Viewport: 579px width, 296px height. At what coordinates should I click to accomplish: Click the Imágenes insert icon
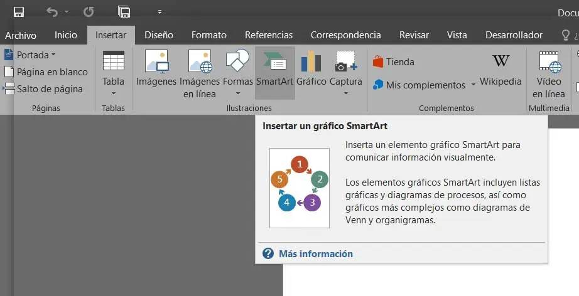(x=156, y=61)
